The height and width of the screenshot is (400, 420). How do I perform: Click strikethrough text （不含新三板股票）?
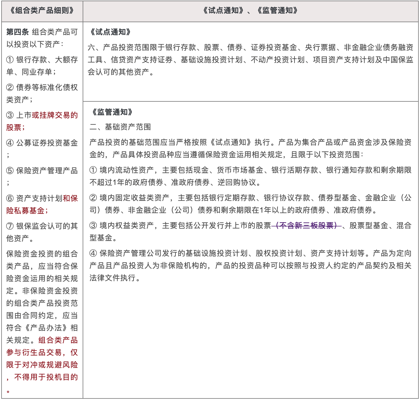point(307,226)
